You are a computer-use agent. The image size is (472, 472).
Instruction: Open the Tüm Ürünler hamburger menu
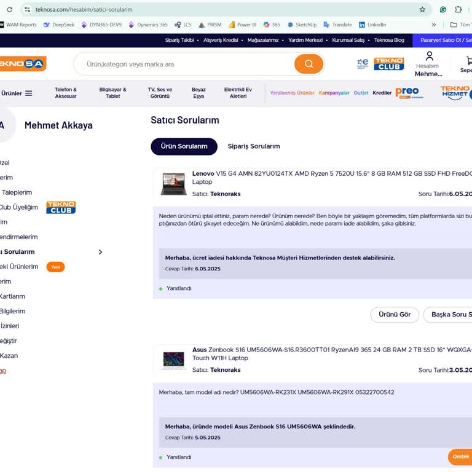(28, 93)
